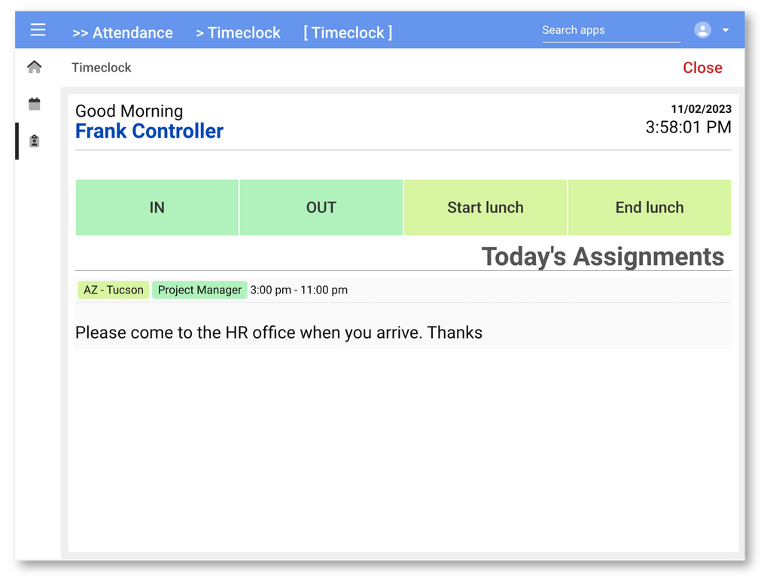Select the ID badge sidebar icon
The width and height of the screenshot is (770, 581).
tap(35, 141)
